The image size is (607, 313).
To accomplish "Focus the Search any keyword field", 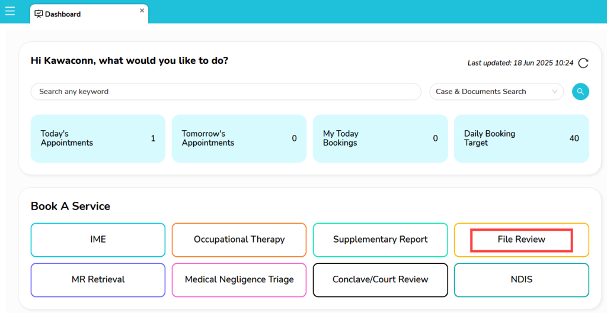I will point(226,92).
